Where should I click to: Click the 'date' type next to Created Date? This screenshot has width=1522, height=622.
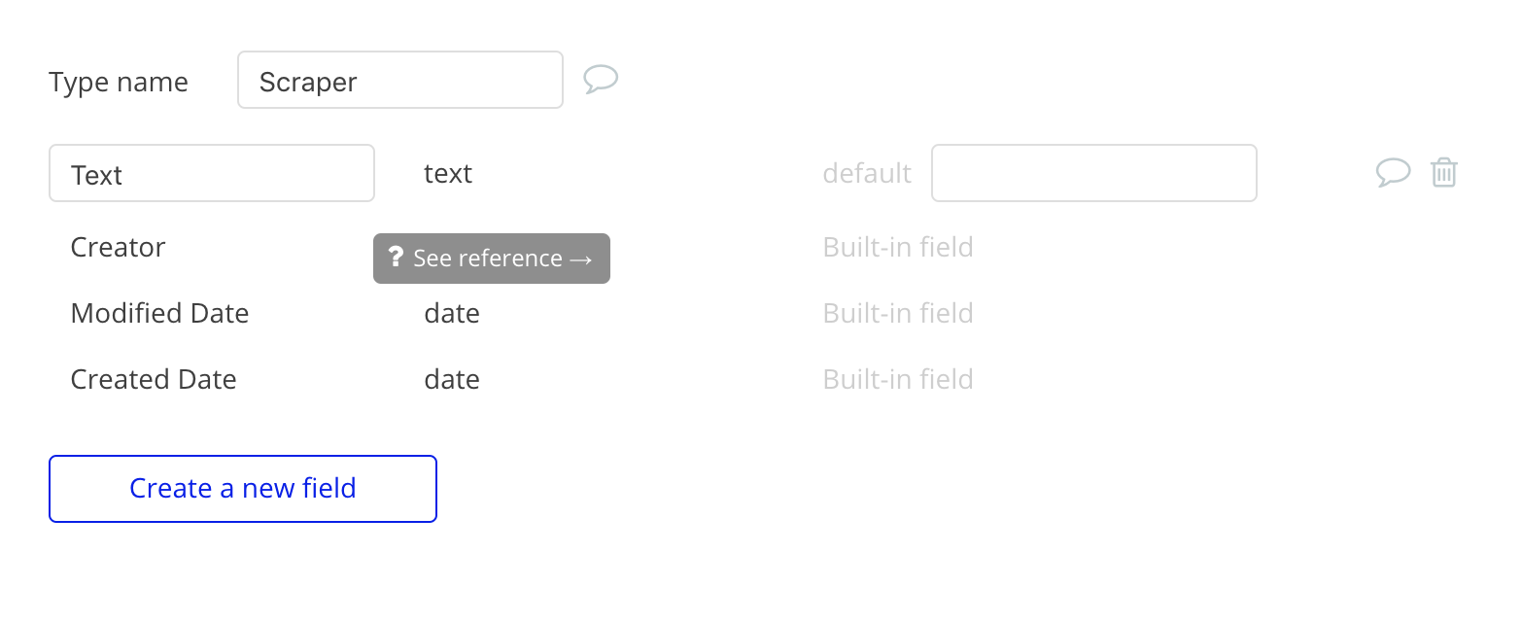[x=452, y=379]
